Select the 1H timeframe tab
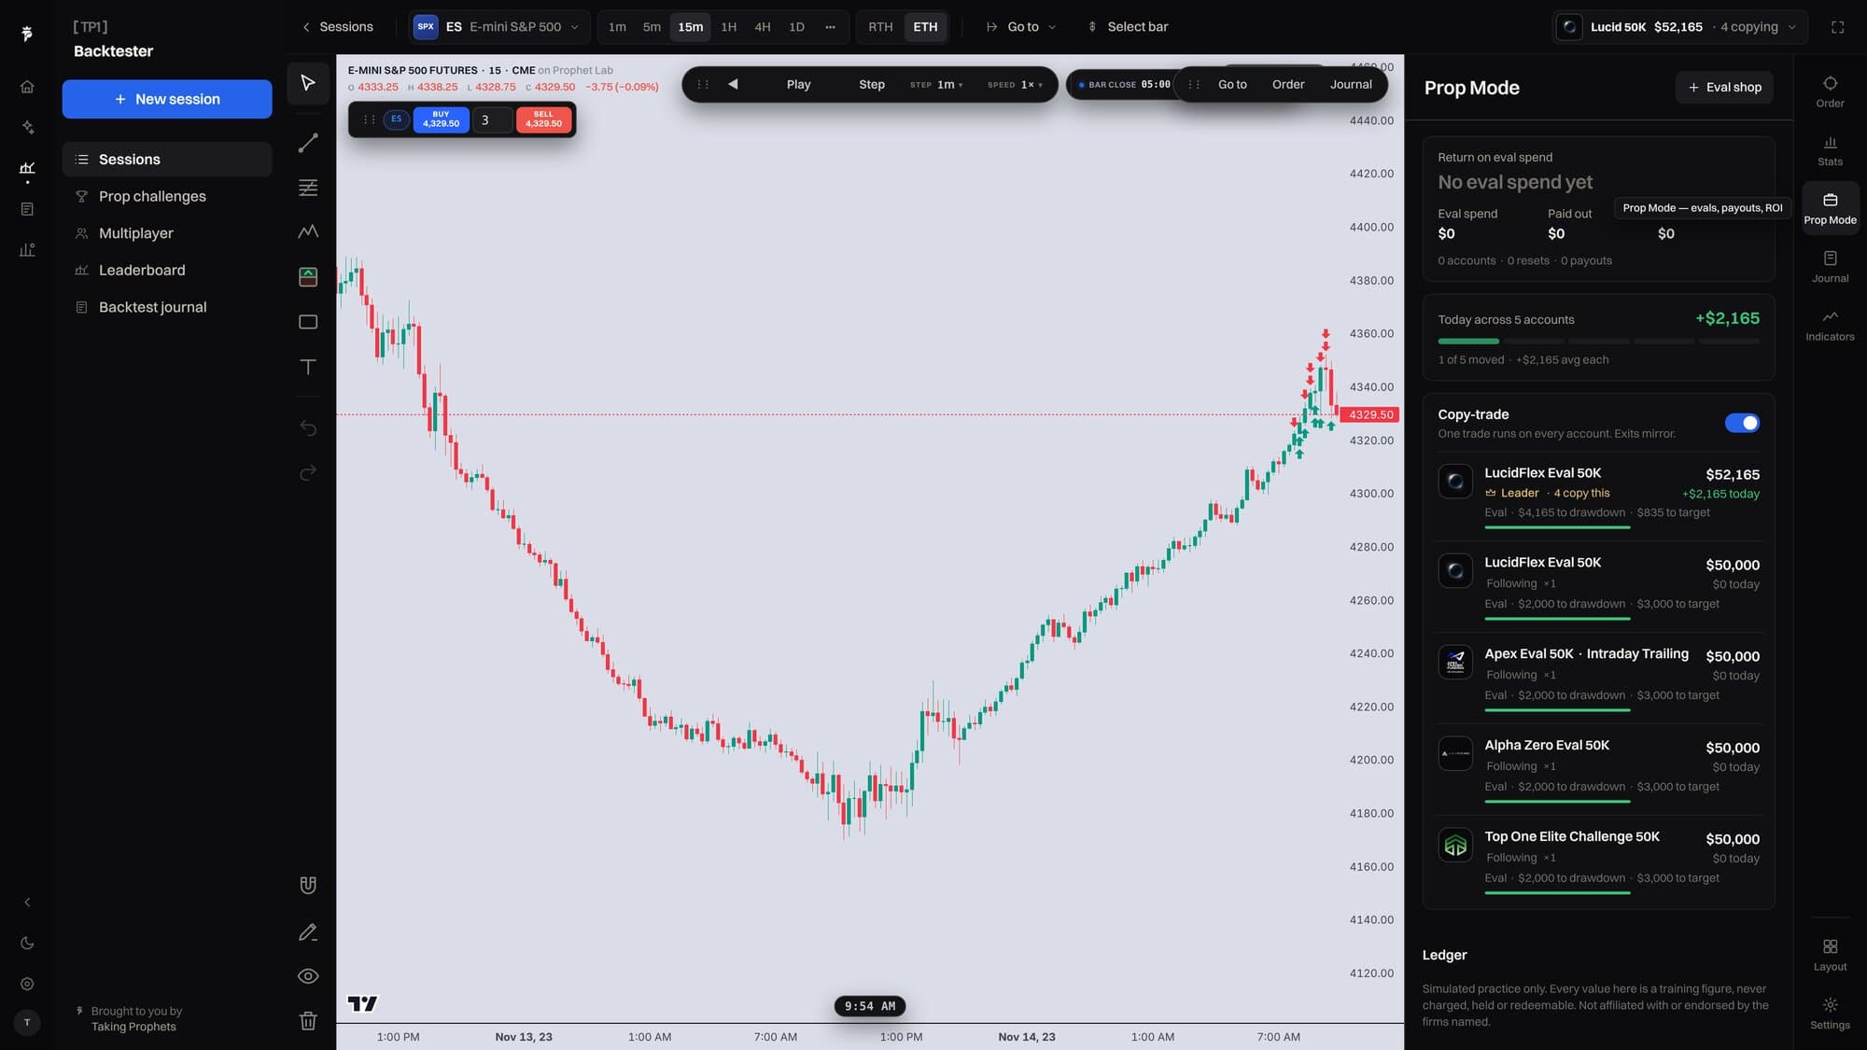The width and height of the screenshot is (1867, 1050). click(x=728, y=27)
